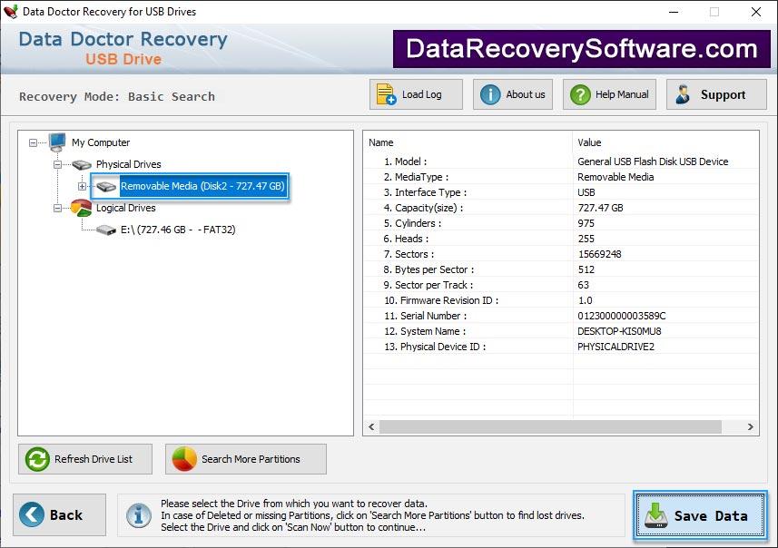This screenshot has width=778, height=548.
Task: Click the '012300000003589C' serial value
Action: click(622, 316)
